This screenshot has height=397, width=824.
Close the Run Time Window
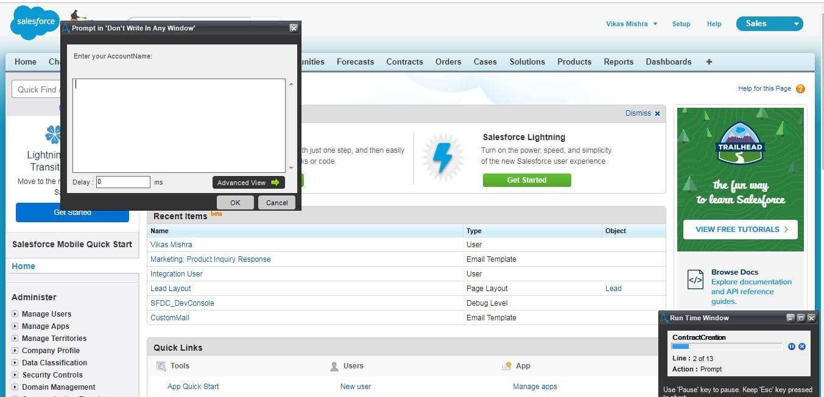[x=811, y=318]
